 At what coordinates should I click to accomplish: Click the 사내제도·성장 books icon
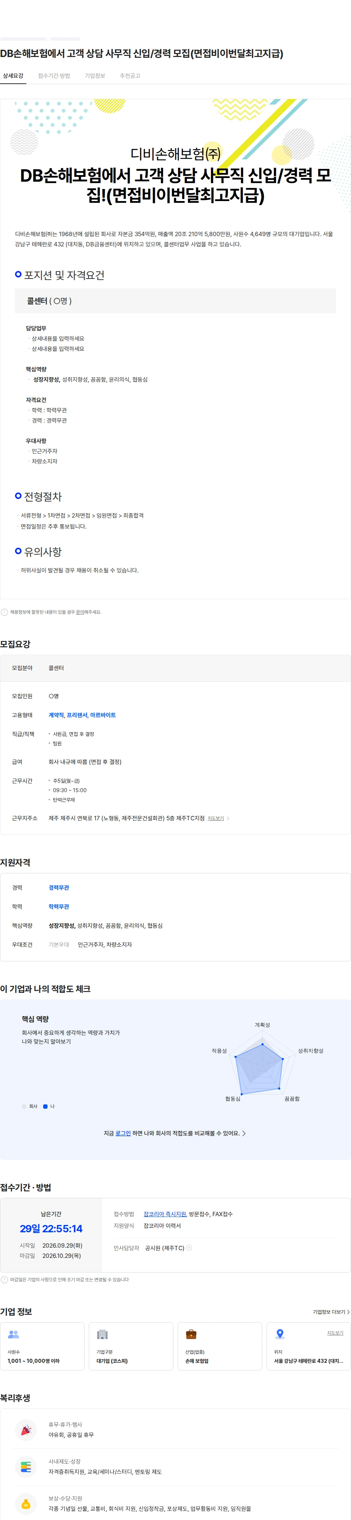26,1467
